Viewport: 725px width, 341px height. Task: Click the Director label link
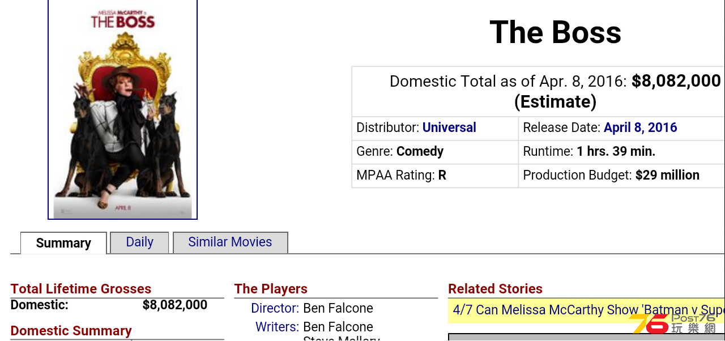point(275,308)
